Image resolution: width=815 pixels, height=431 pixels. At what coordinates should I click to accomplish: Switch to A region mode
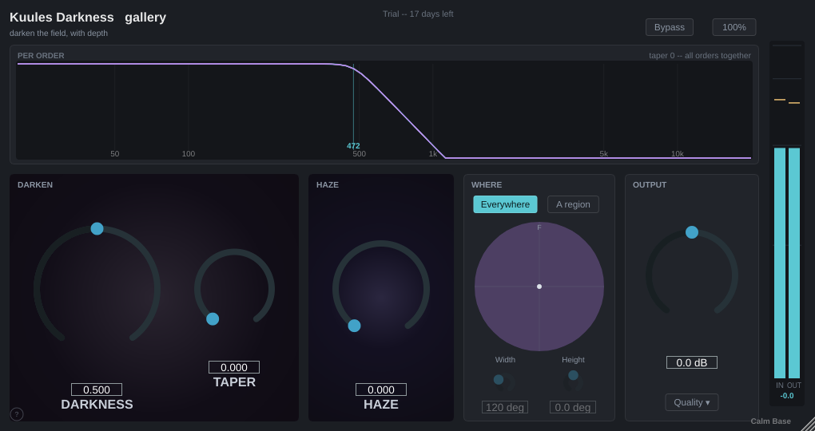573,204
